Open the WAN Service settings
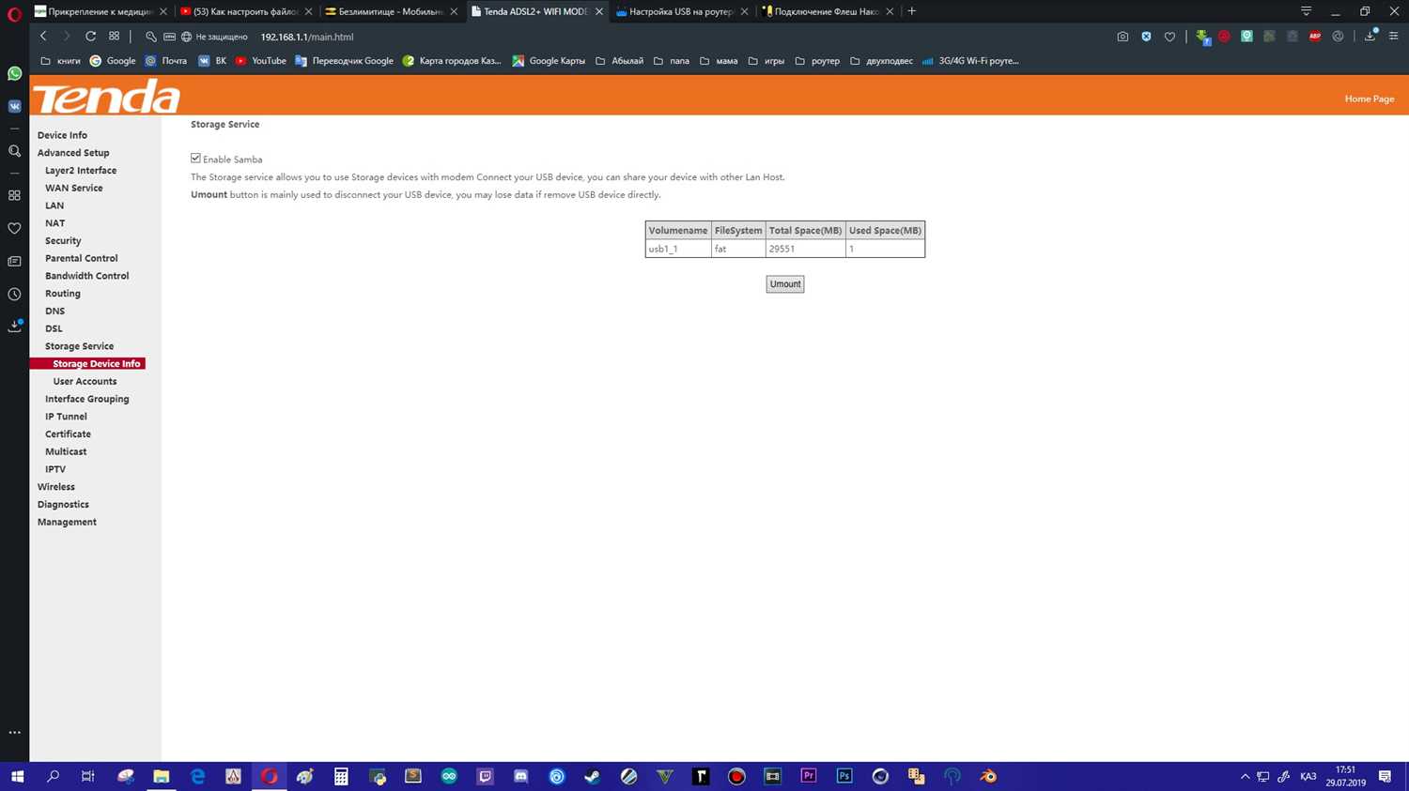 [74, 188]
